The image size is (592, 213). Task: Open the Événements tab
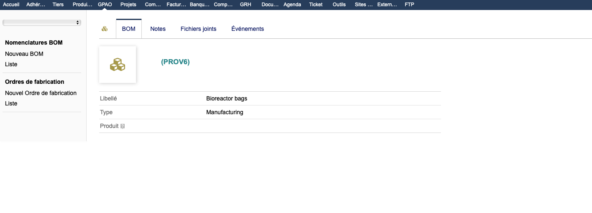(248, 29)
